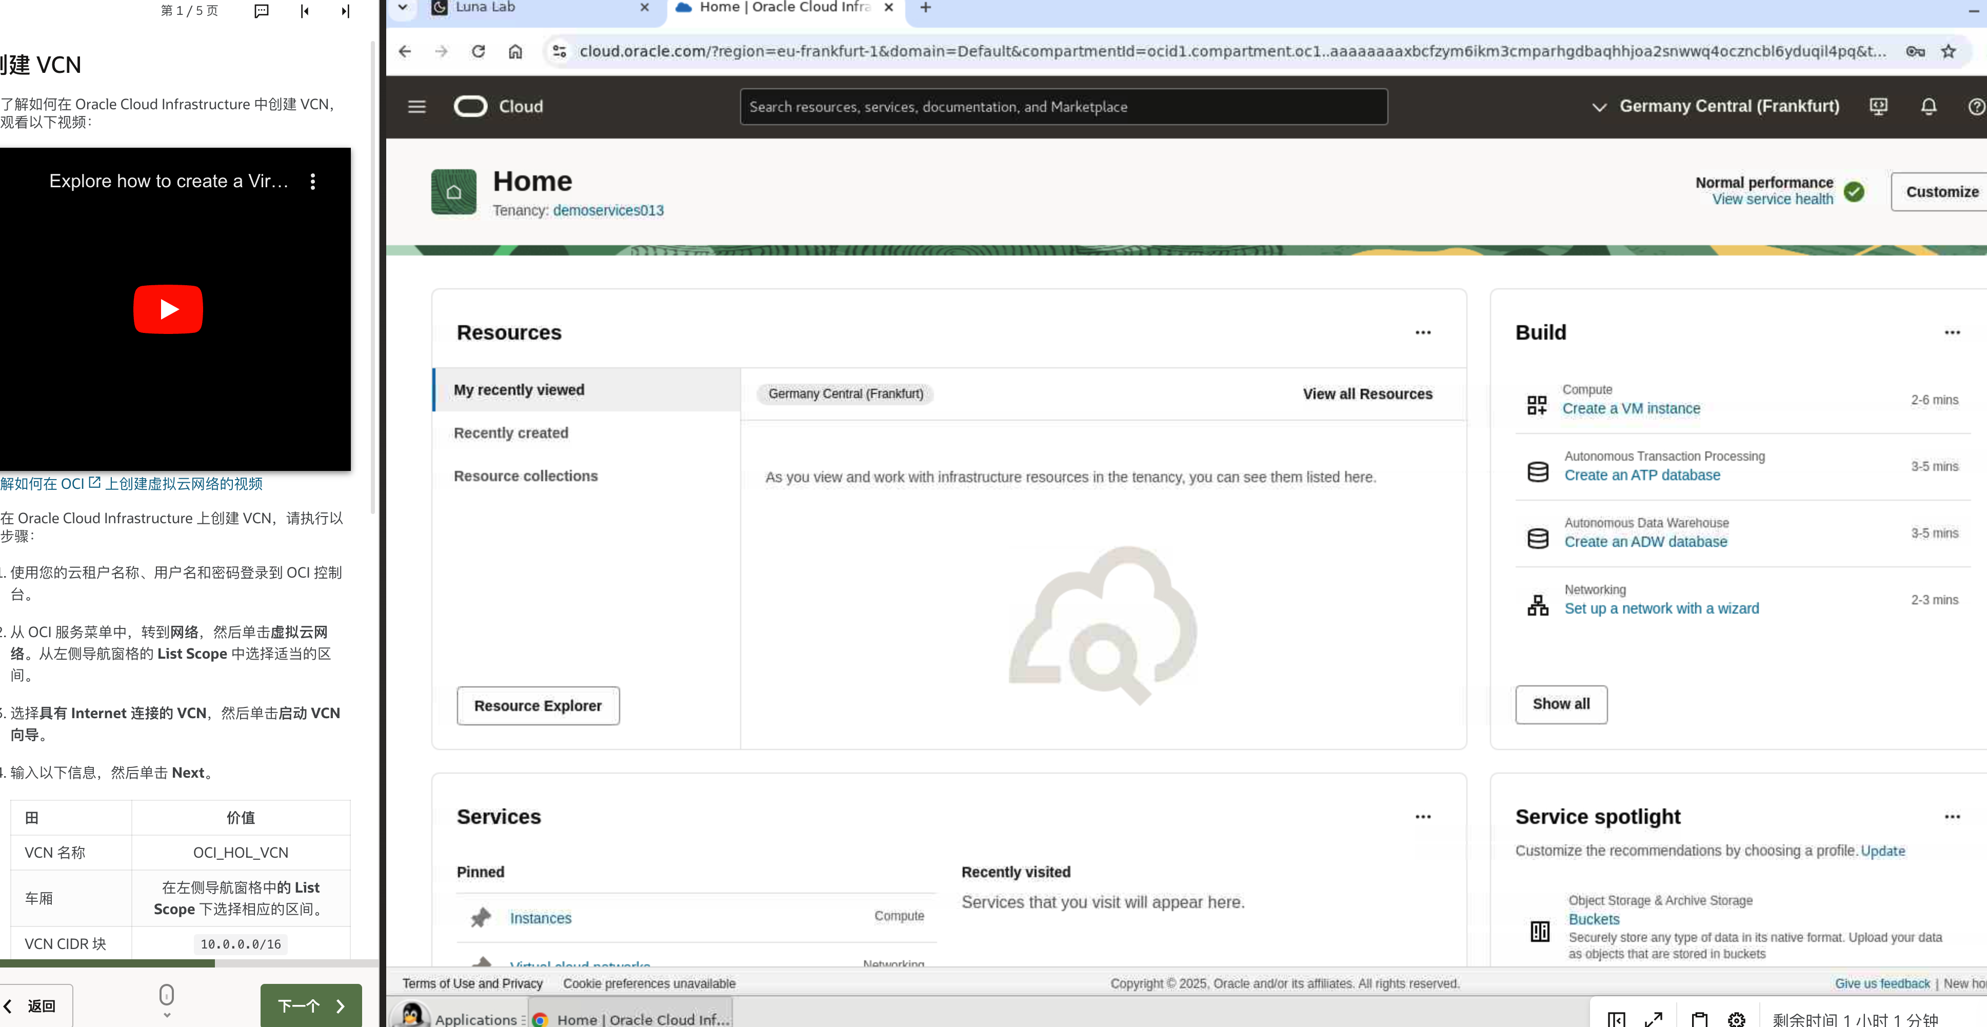Open video options three-dot menu
Screen dimensions: 1987x1027
click(x=312, y=181)
